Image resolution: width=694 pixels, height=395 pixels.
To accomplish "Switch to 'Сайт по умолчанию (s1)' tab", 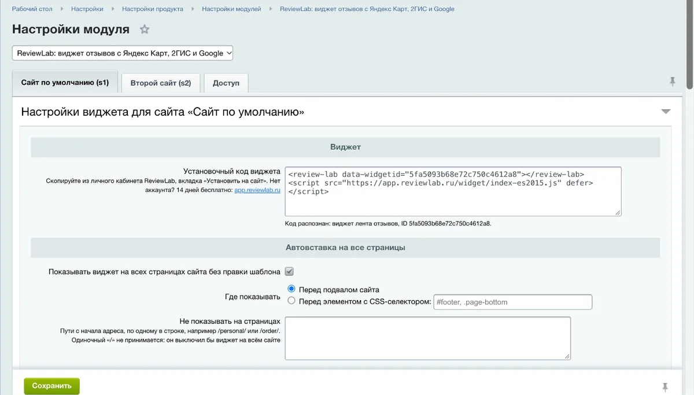I will pyautogui.click(x=65, y=83).
